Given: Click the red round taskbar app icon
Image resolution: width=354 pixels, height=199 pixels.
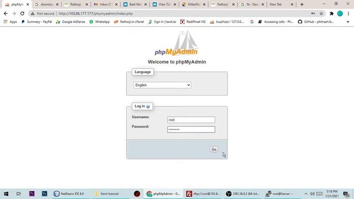Looking at the screenshot, I should [137, 193].
